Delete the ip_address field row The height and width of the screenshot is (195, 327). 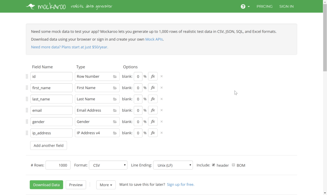(162, 133)
